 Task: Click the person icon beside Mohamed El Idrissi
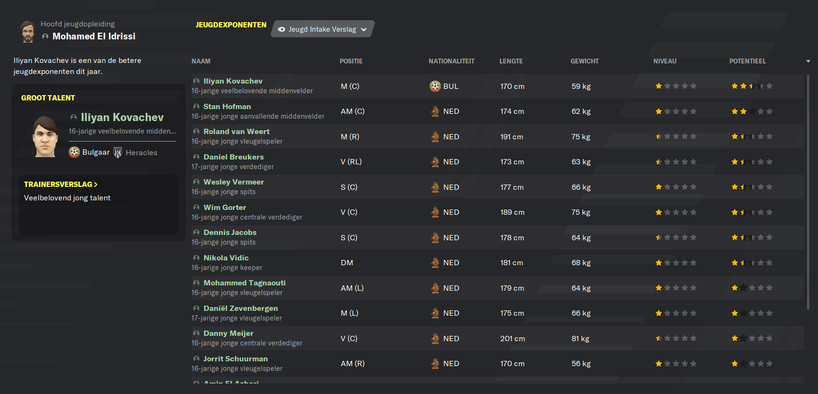point(45,37)
